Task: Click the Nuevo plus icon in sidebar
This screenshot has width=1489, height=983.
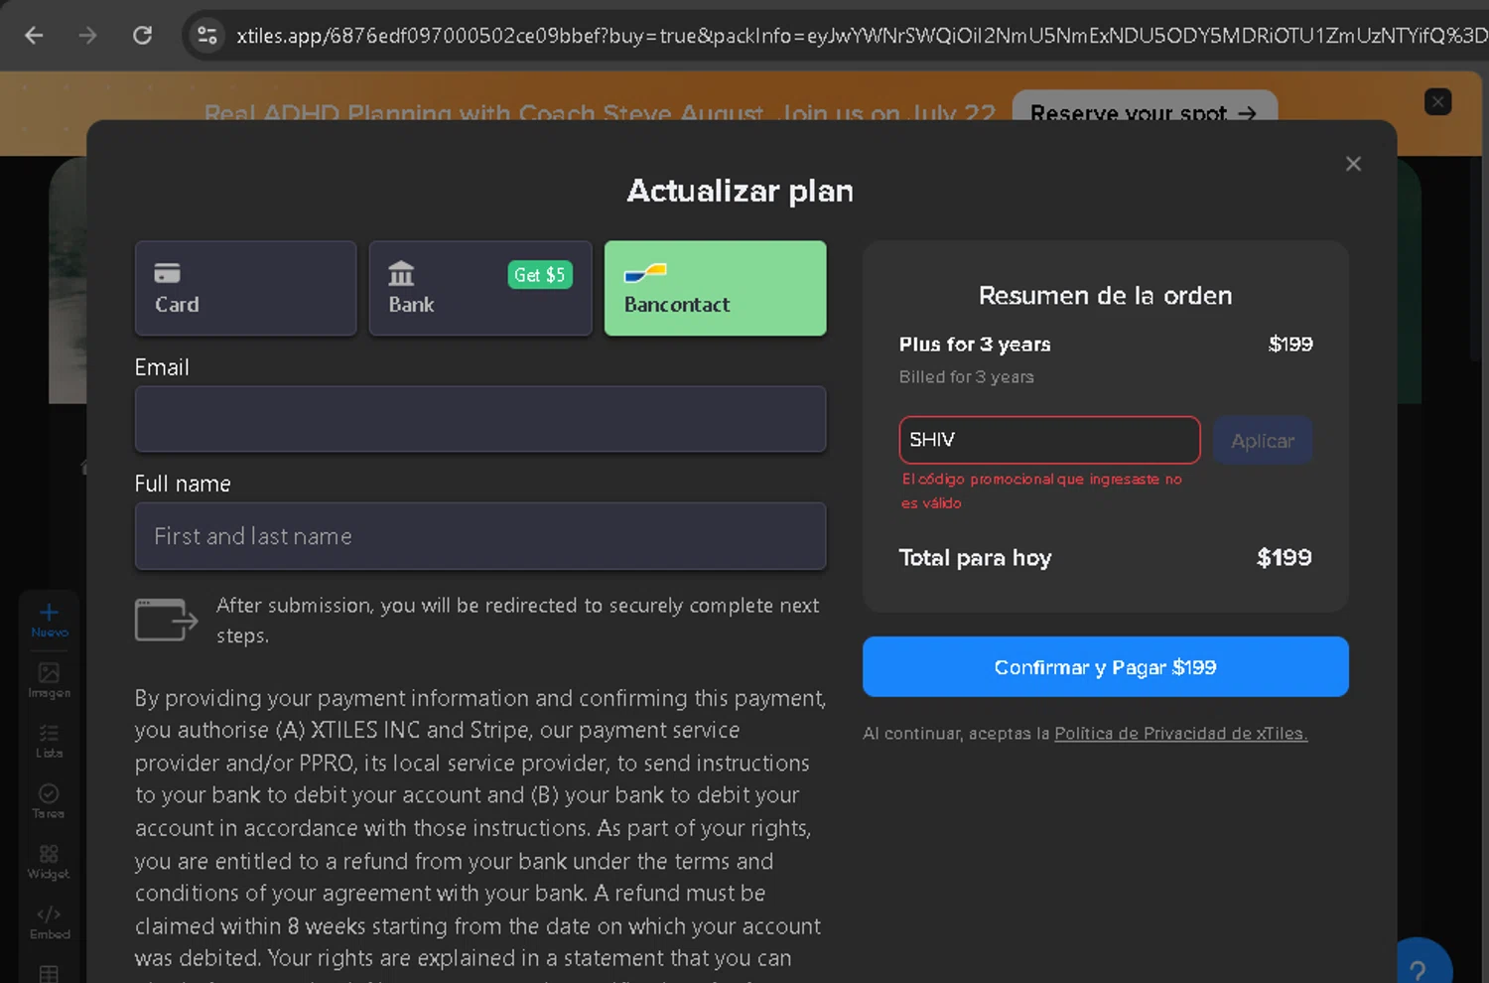Action: 49,613
